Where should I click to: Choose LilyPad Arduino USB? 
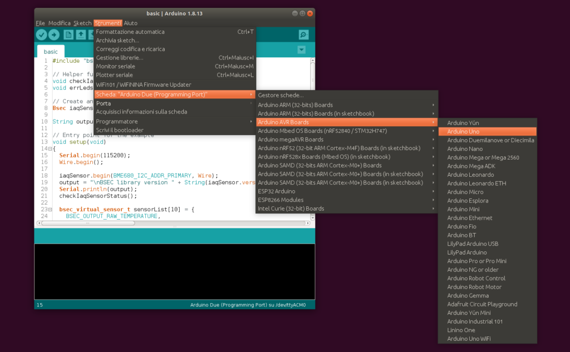click(x=488, y=244)
